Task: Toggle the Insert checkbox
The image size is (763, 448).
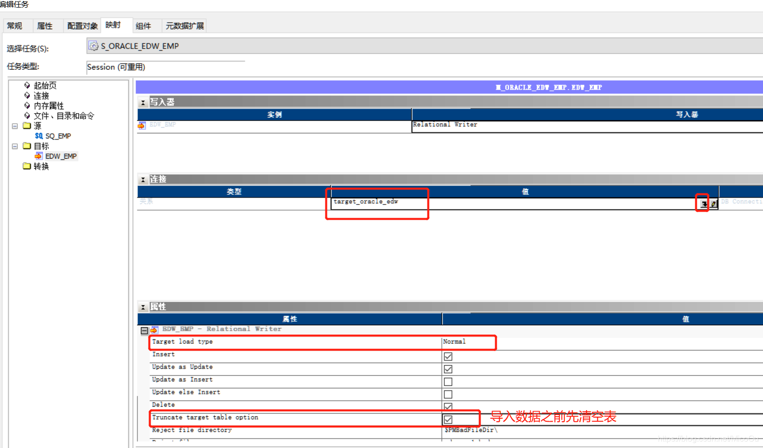Action: 448,357
